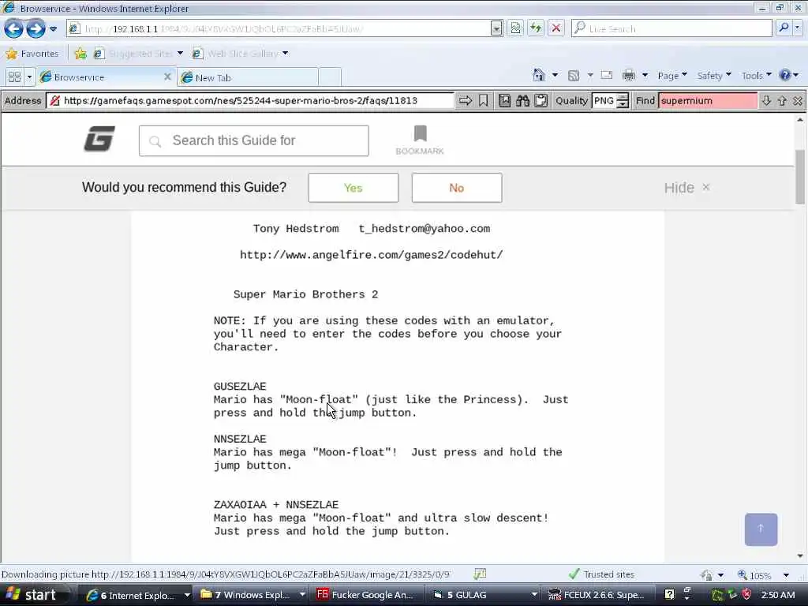Click the Trusted sites status indicator
The image size is (808, 606).
[x=601, y=574]
